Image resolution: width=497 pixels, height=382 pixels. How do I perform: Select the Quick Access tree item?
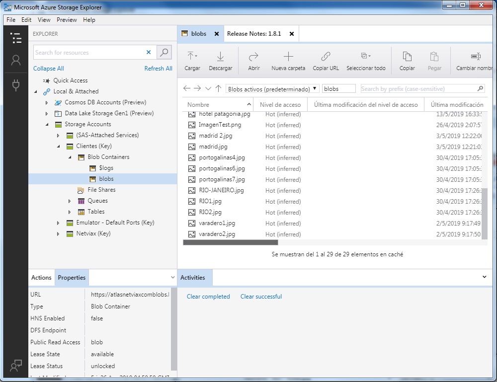(71, 80)
